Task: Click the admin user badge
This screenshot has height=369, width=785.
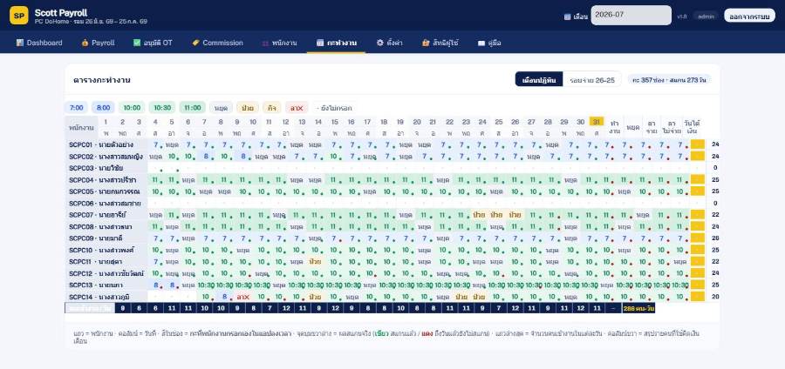Action: coord(706,17)
